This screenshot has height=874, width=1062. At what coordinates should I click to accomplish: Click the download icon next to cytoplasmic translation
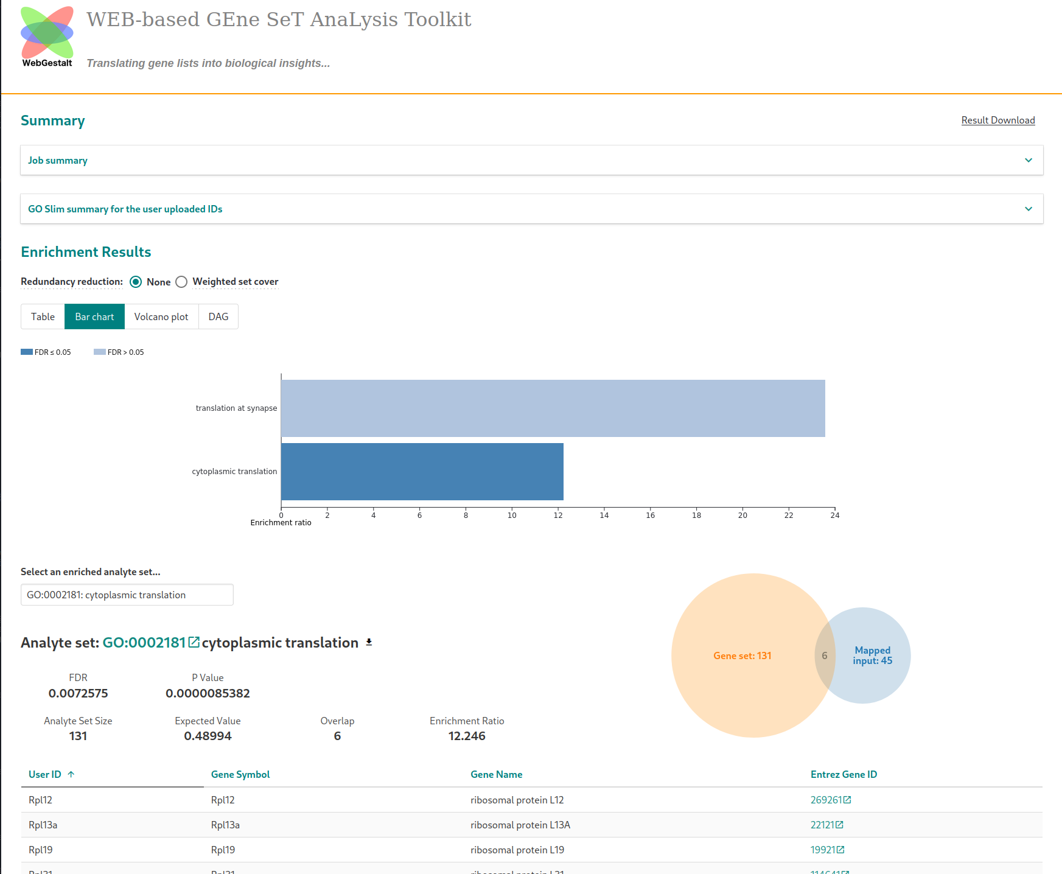click(369, 642)
